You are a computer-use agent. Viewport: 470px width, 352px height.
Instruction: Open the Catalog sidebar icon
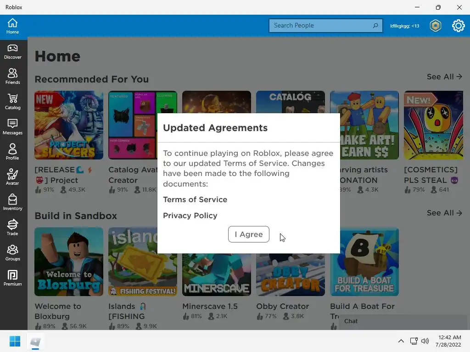click(x=12, y=102)
